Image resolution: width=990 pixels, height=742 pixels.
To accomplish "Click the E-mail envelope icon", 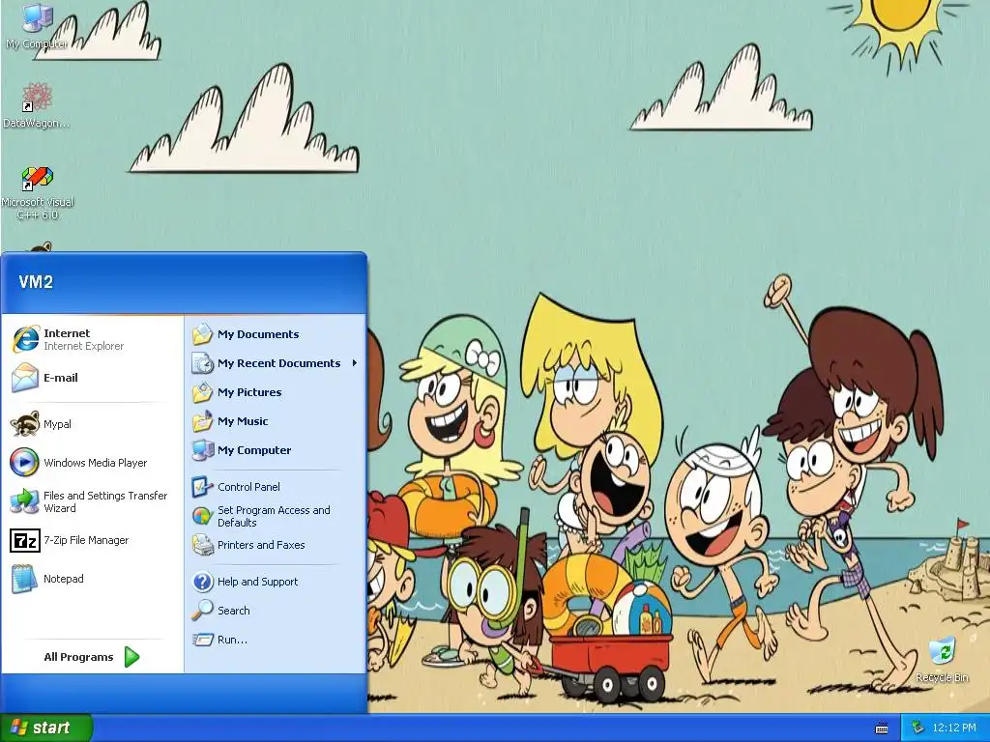I will 25,378.
